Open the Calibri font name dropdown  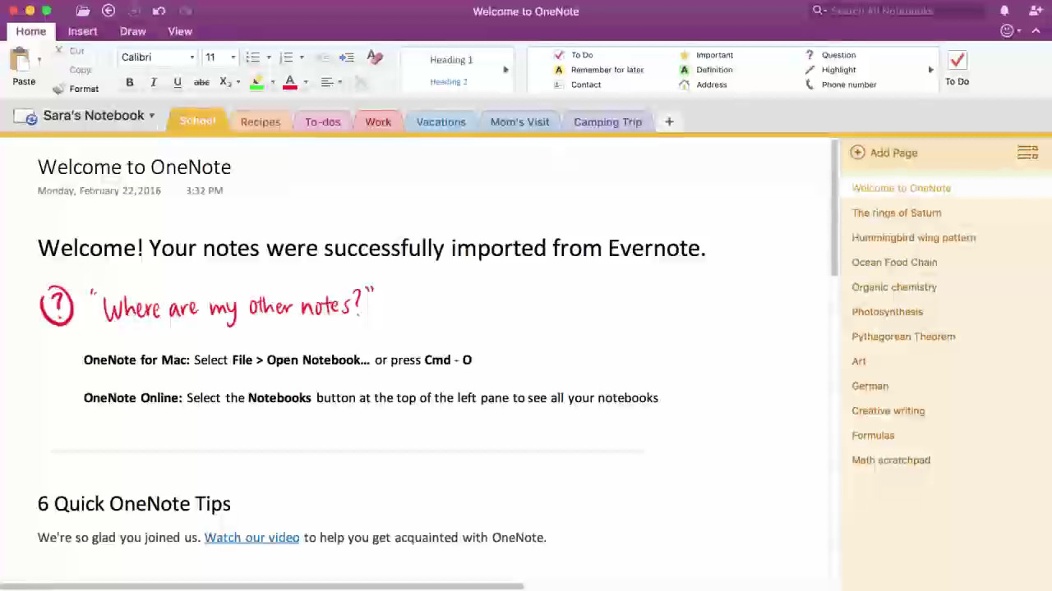pos(191,57)
